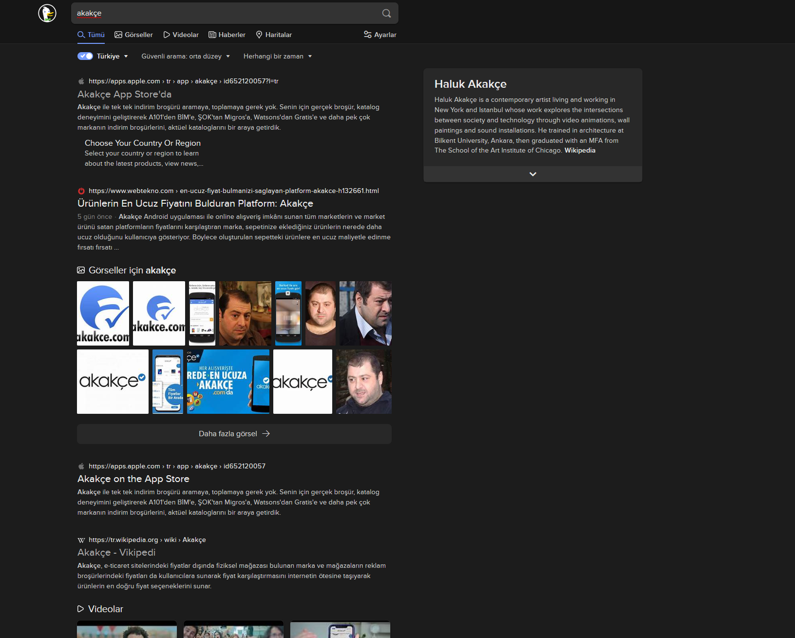Click the play icon beside the Videolar heading
The image size is (795, 638).
(x=81, y=609)
